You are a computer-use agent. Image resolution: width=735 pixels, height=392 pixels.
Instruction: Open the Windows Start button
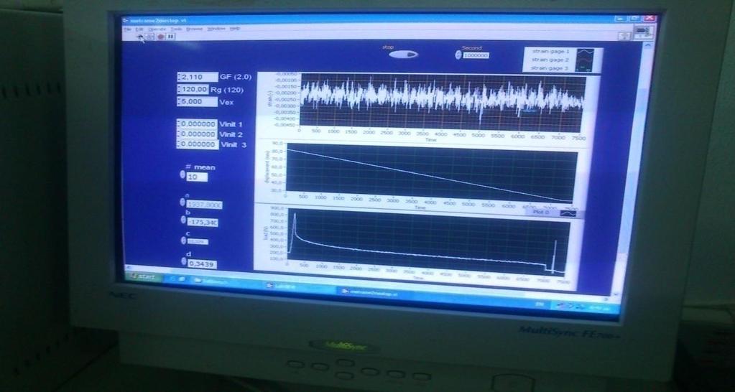(144, 277)
